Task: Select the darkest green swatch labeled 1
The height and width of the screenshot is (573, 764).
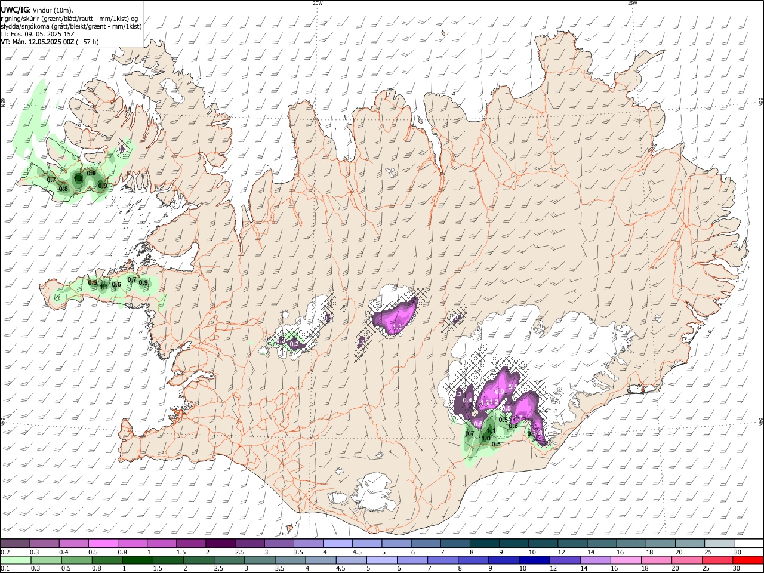Action: (138, 560)
